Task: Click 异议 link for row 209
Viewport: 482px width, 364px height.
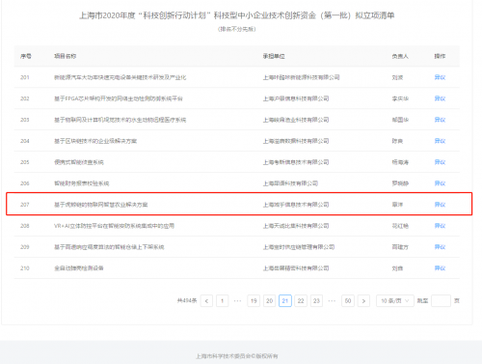Action: (440, 247)
